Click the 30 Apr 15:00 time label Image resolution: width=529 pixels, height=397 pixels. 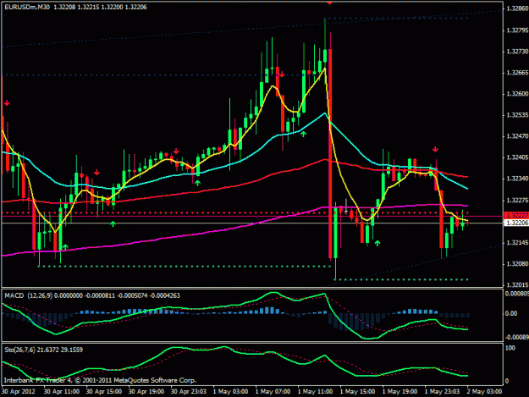click(103, 392)
